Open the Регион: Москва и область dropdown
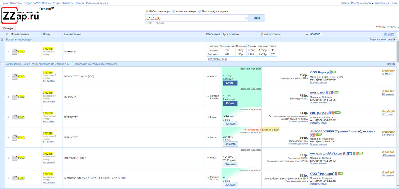399x189 pixels. (x=357, y=3)
